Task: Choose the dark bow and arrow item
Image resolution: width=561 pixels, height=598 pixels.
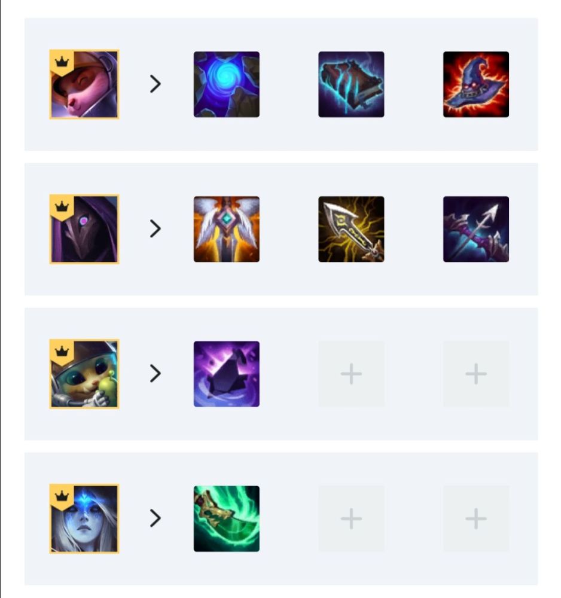Action: coord(476,229)
